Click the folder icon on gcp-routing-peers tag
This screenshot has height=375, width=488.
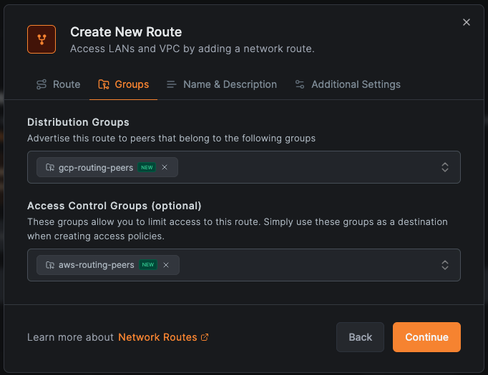49,167
